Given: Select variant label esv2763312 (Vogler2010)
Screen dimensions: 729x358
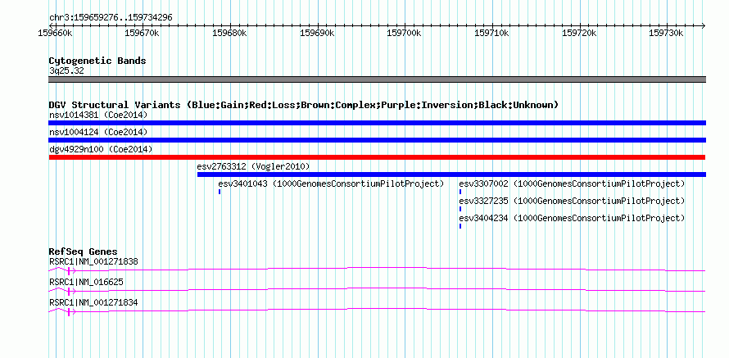Looking at the screenshot, I should (253, 166).
